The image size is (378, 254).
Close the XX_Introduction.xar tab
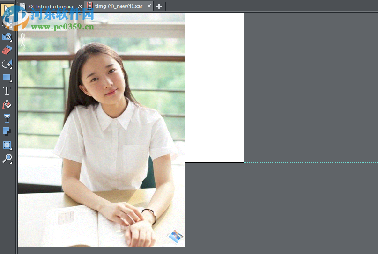click(x=80, y=6)
